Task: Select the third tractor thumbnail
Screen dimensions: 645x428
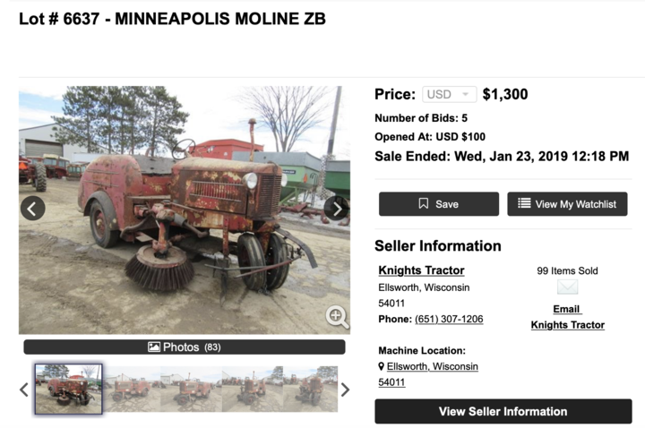Action: pyautogui.click(x=192, y=389)
